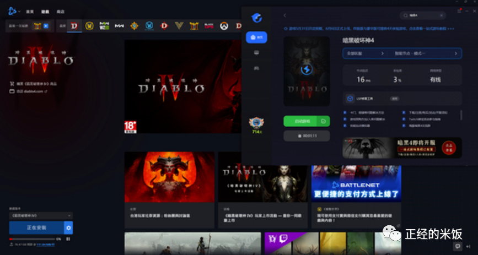Select gold Warcraft icon left of Black Ops
The width and height of the screenshot is (478, 255).
tap(194, 26)
